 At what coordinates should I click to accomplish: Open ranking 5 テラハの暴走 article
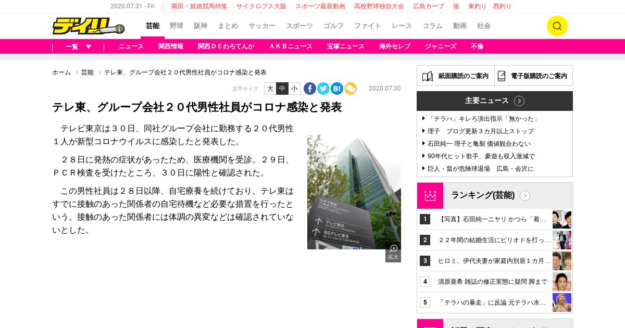(493, 302)
